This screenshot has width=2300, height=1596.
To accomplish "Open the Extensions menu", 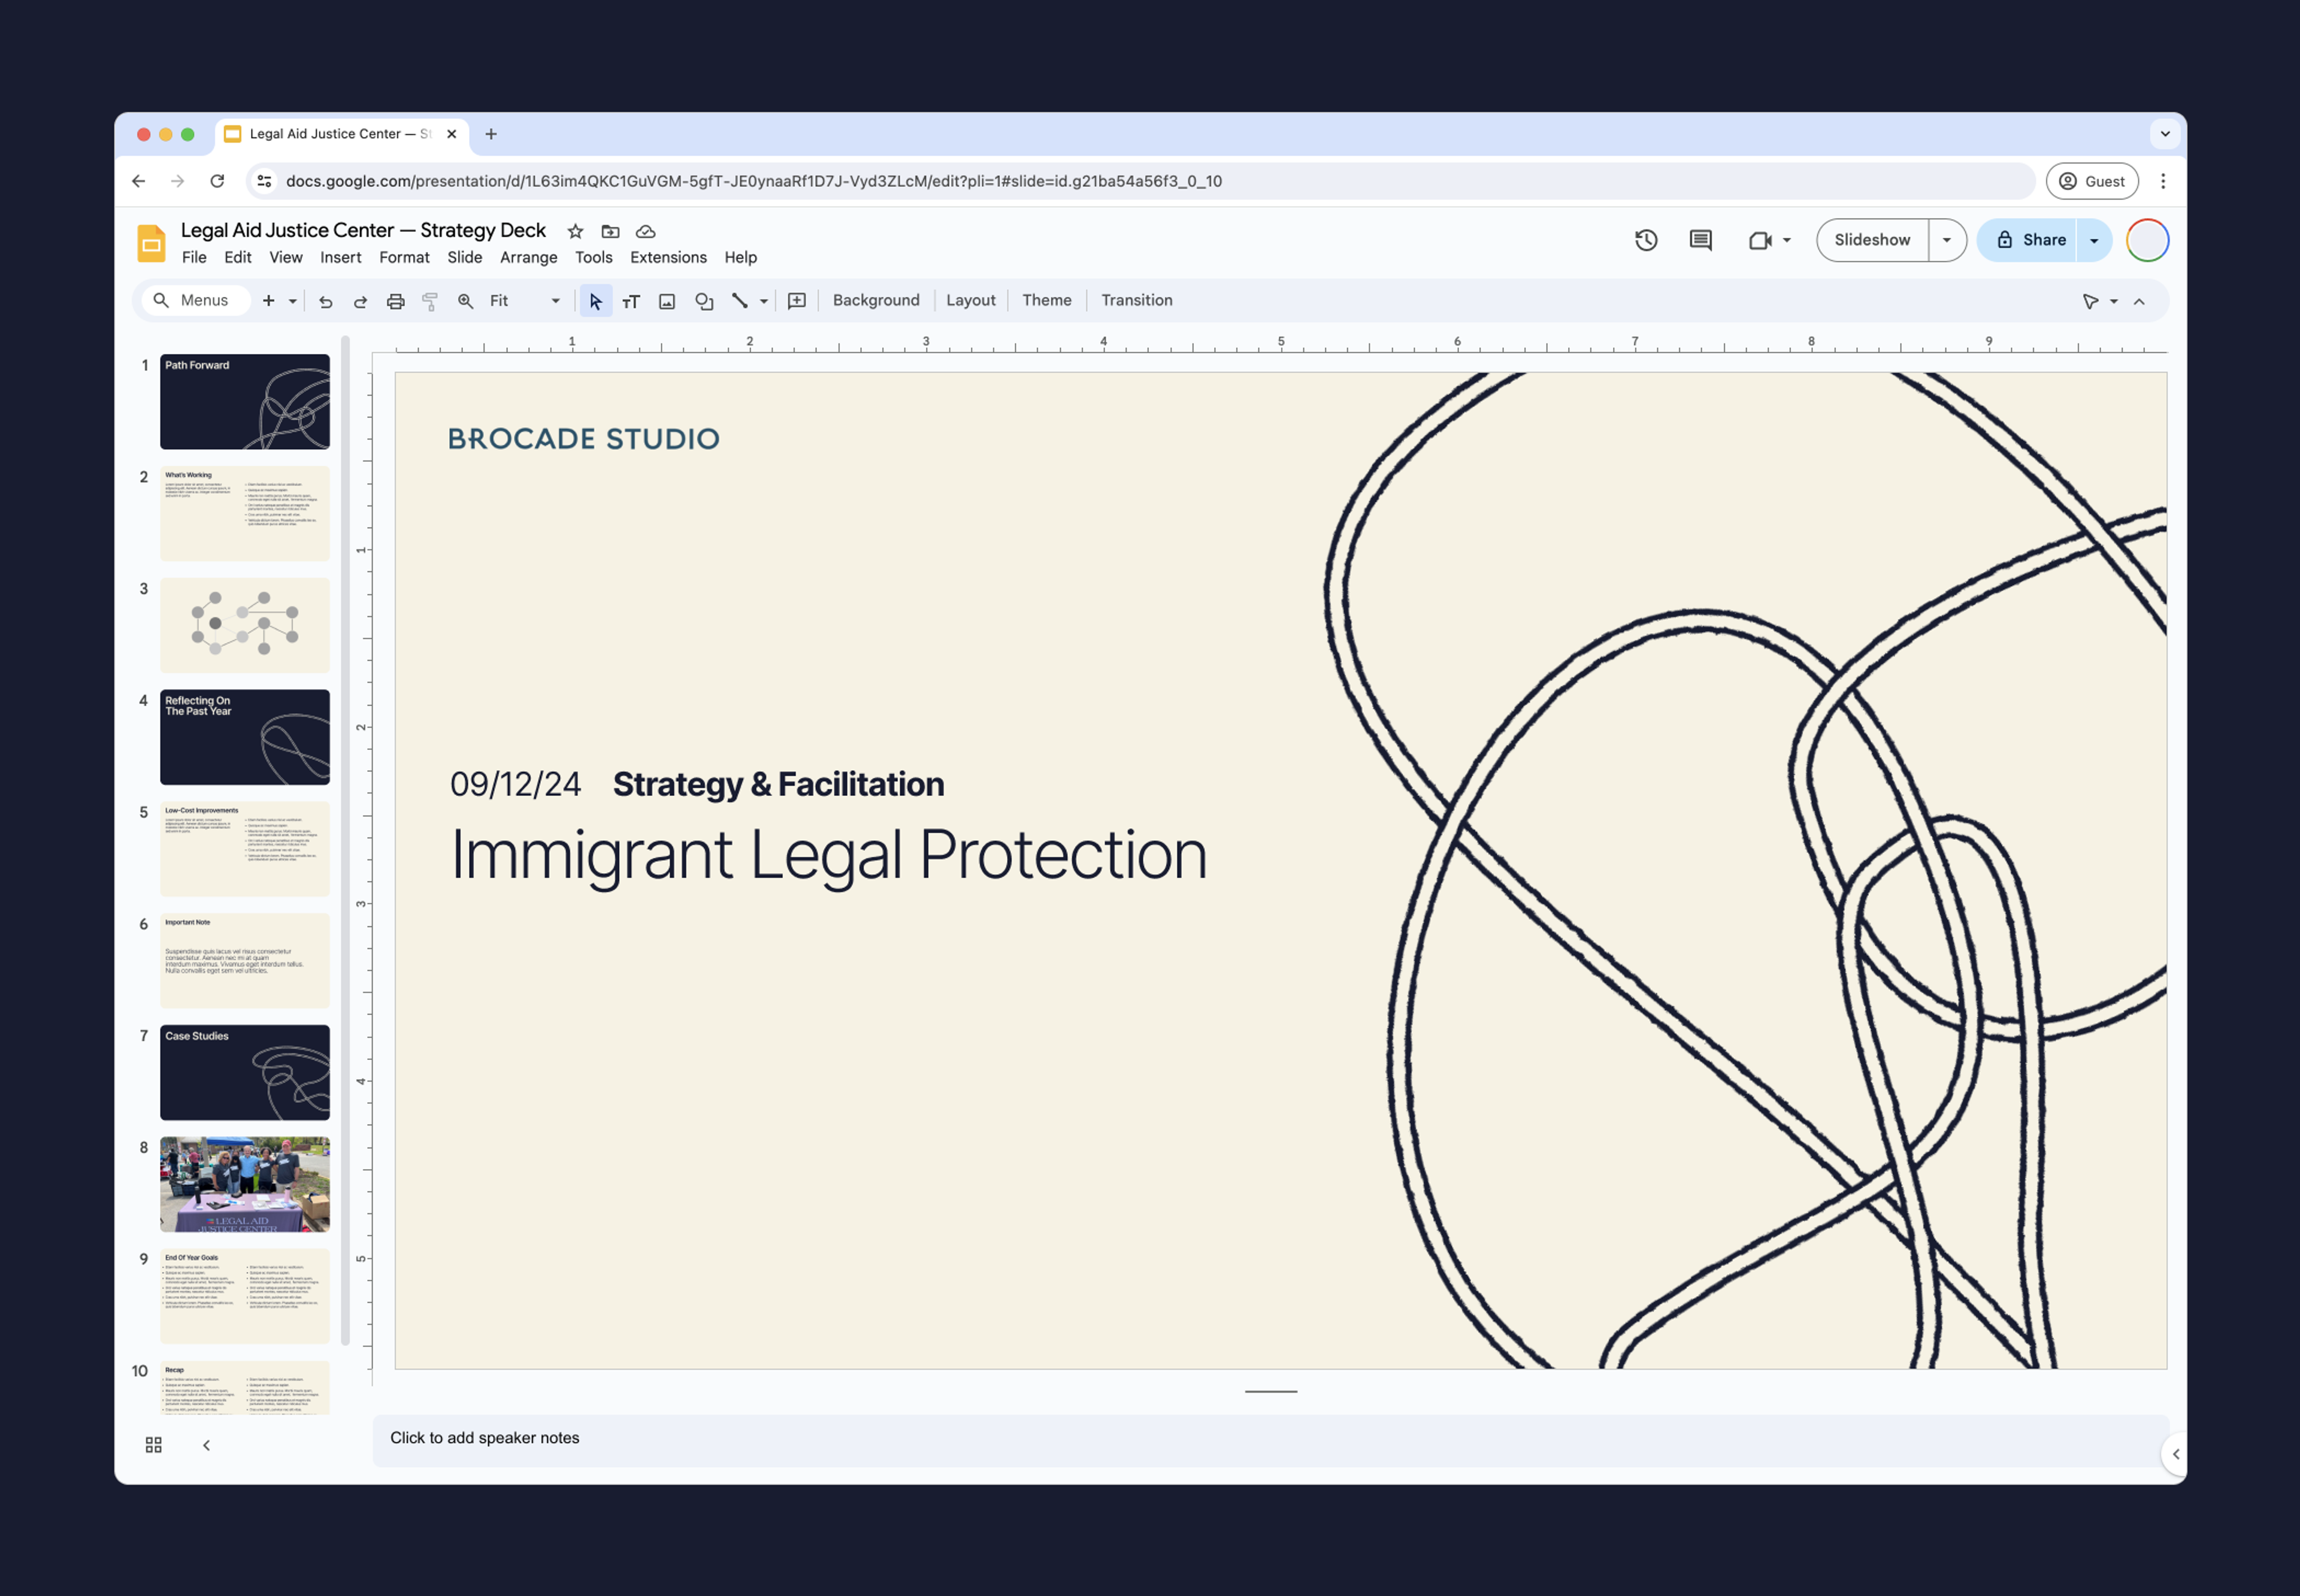I will 670,257.
